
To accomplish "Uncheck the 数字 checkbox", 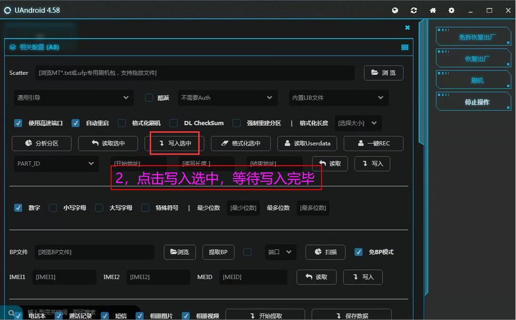I will pyautogui.click(x=18, y=208).
